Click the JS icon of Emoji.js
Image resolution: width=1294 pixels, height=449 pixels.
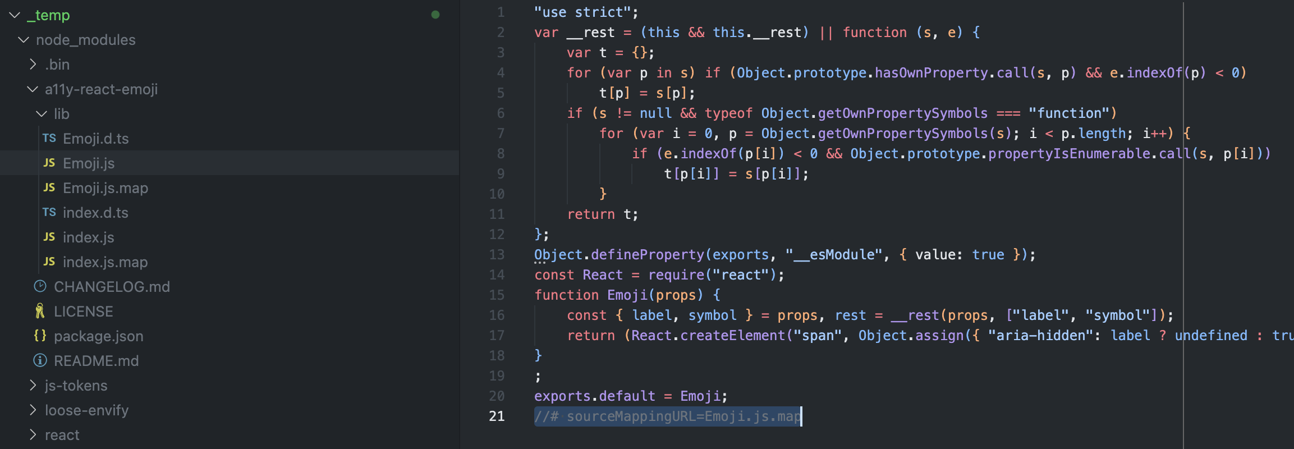tap(49, 163)
